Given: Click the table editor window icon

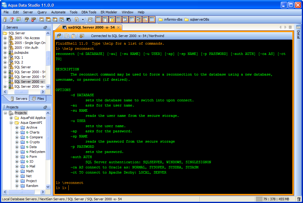Looking at the screenshot, I should coord(62,19).
